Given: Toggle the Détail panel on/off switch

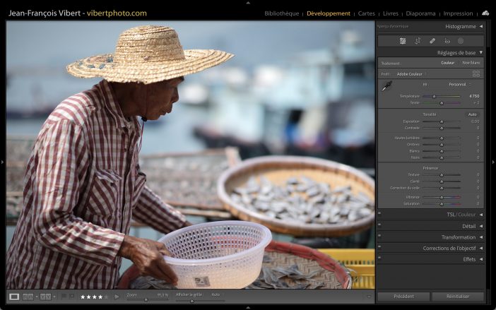Looking at the screenshot, I should (379, 226).
